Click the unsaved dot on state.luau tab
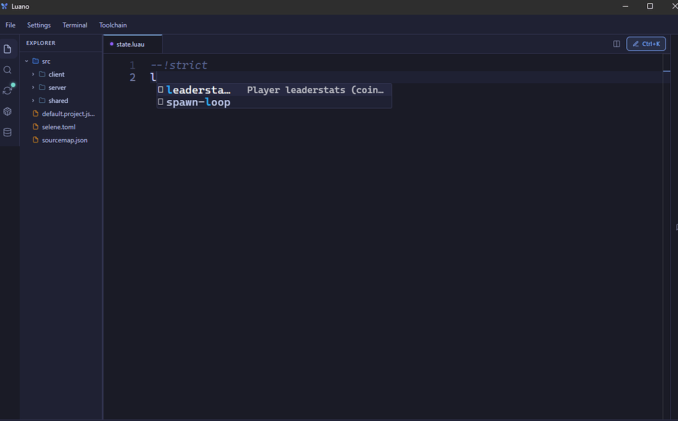This screenshot has width=678, height=421. pyautogui.click(x=111, y=44)
